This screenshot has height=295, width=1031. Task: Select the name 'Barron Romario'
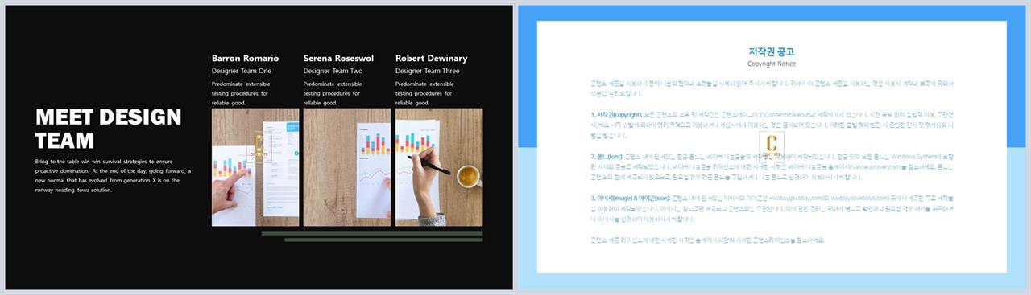(x=246, y=58)
